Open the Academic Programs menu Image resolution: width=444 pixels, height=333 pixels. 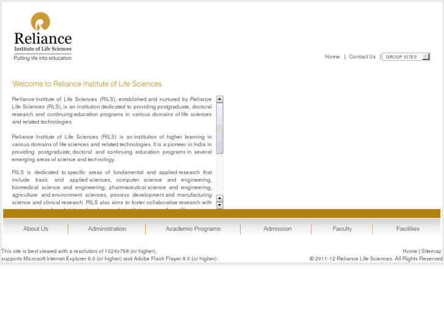(x=193, y=229)
